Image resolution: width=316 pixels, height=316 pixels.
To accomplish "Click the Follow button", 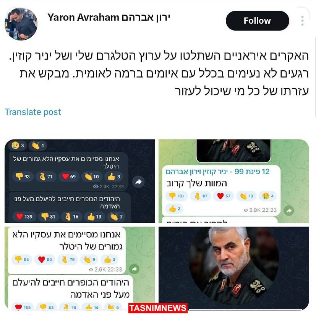I will [258, 21].
